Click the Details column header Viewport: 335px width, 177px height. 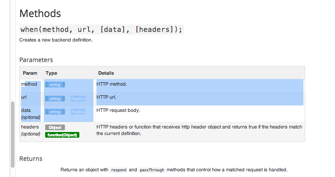106,73
